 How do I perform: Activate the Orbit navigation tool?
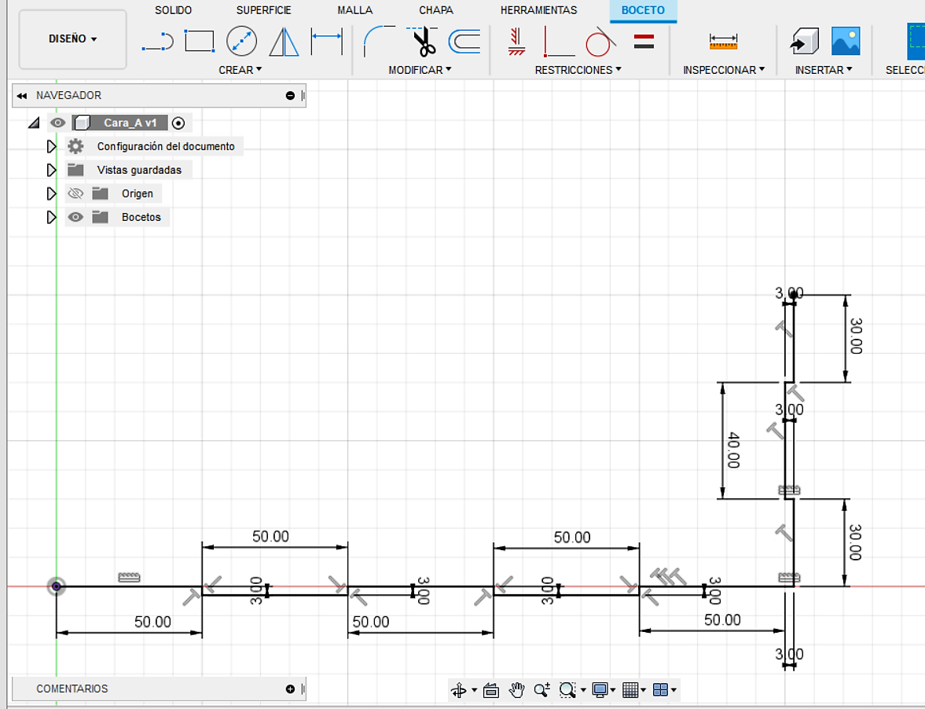pos(458,689)
